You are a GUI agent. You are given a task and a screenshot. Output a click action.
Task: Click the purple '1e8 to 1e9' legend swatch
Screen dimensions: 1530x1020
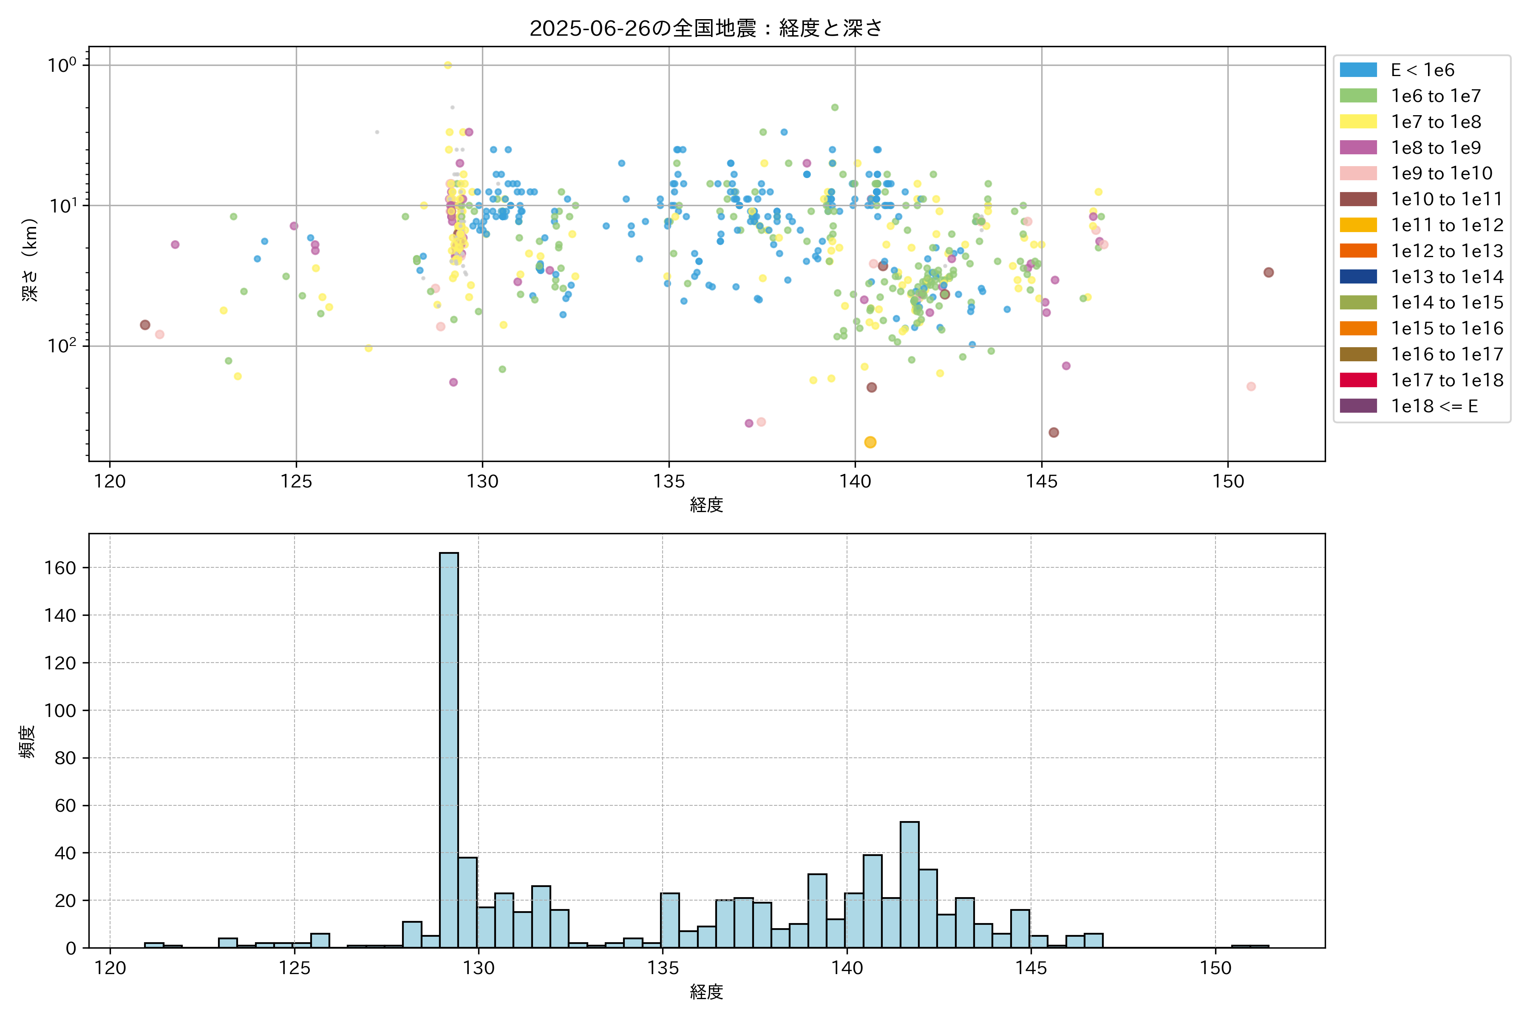click(x=1357, y=147)
